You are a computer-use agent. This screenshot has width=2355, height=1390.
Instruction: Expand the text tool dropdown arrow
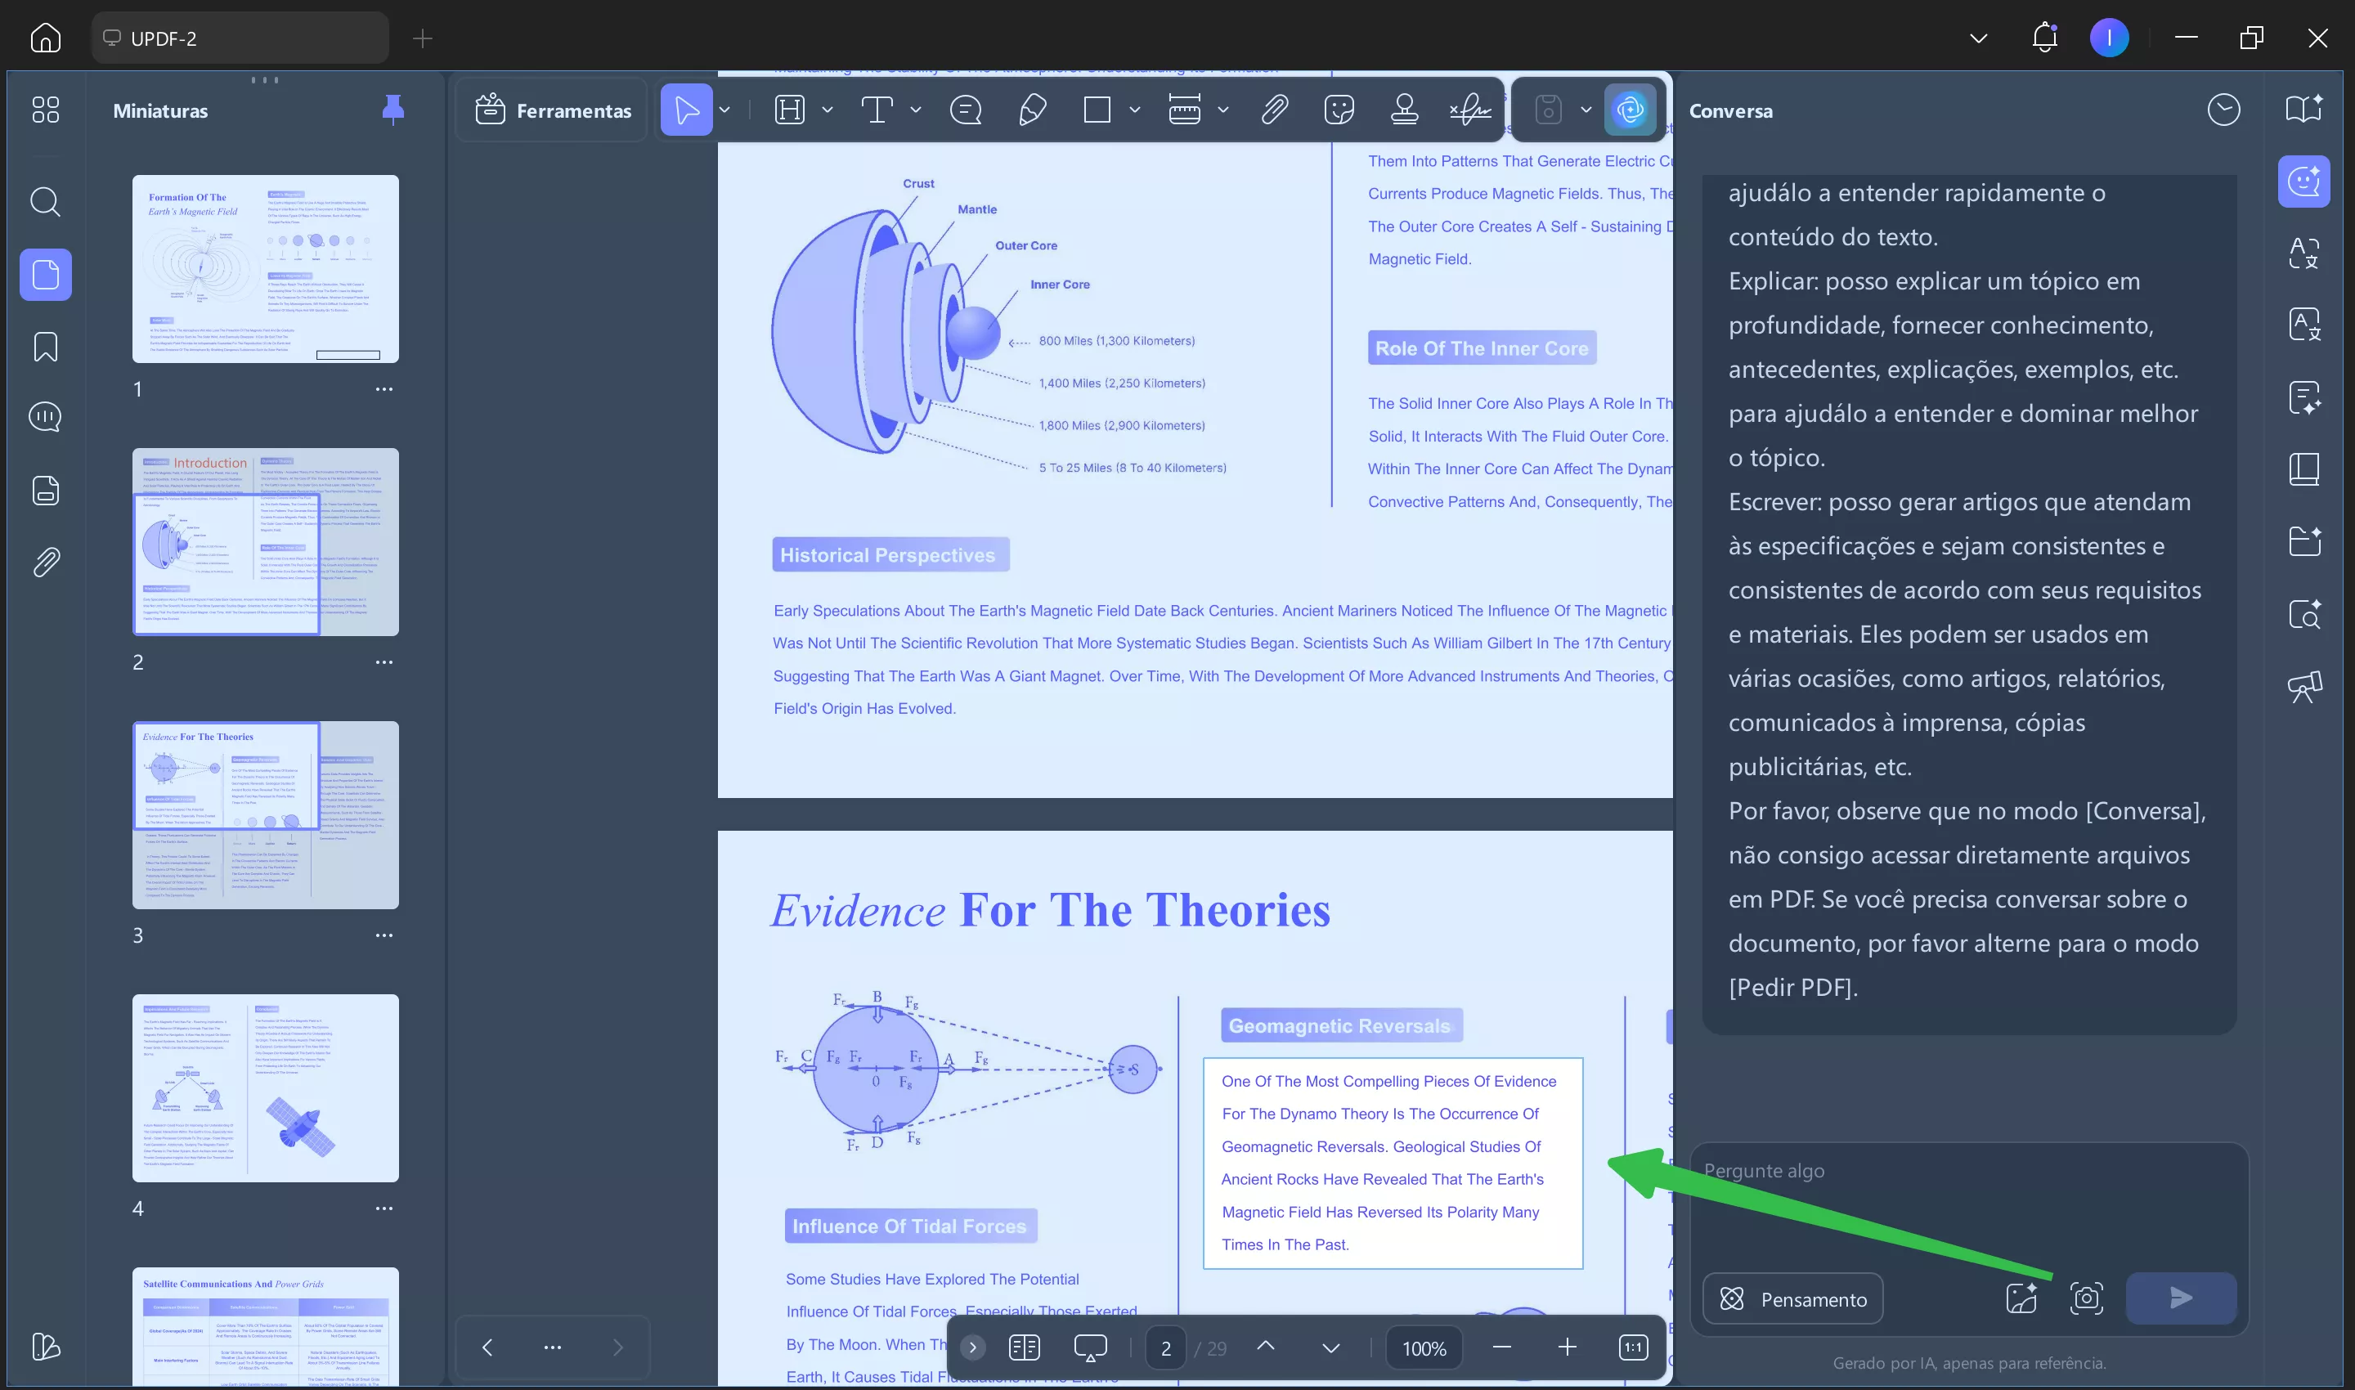(x=915, y=110)
